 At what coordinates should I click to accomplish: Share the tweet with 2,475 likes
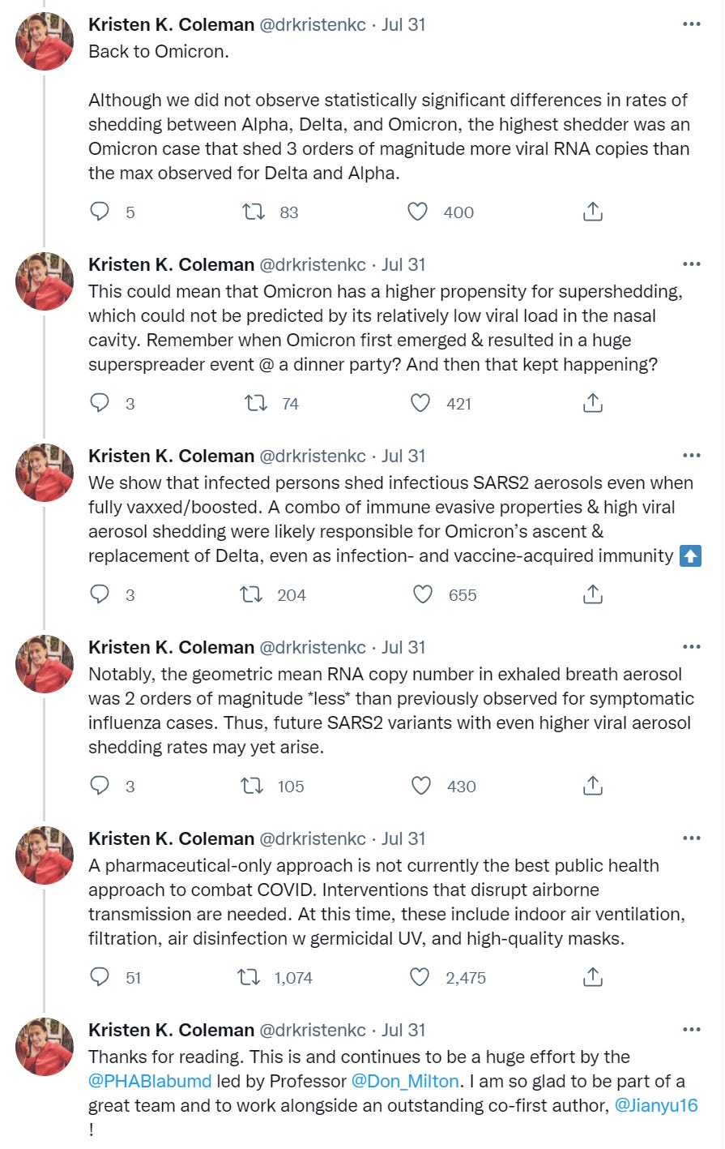click(593, 978)
